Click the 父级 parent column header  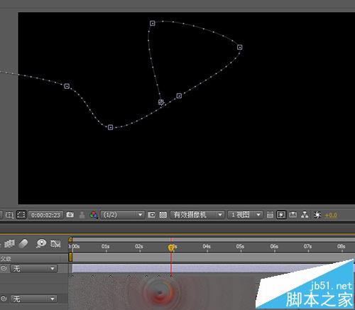point(6,258)
